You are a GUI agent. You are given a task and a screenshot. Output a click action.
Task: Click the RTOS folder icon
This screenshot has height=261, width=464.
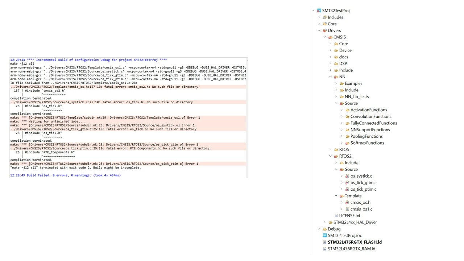[336, 149]
